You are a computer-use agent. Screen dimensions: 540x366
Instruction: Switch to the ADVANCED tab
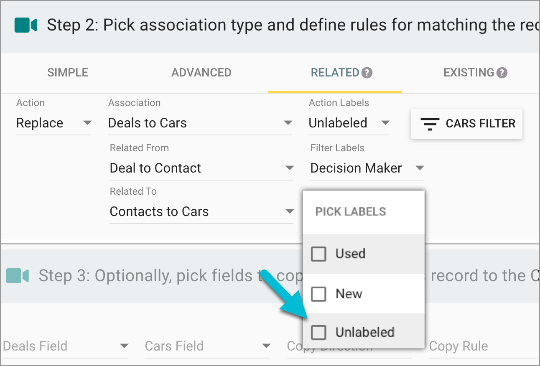tap(201, 72)
